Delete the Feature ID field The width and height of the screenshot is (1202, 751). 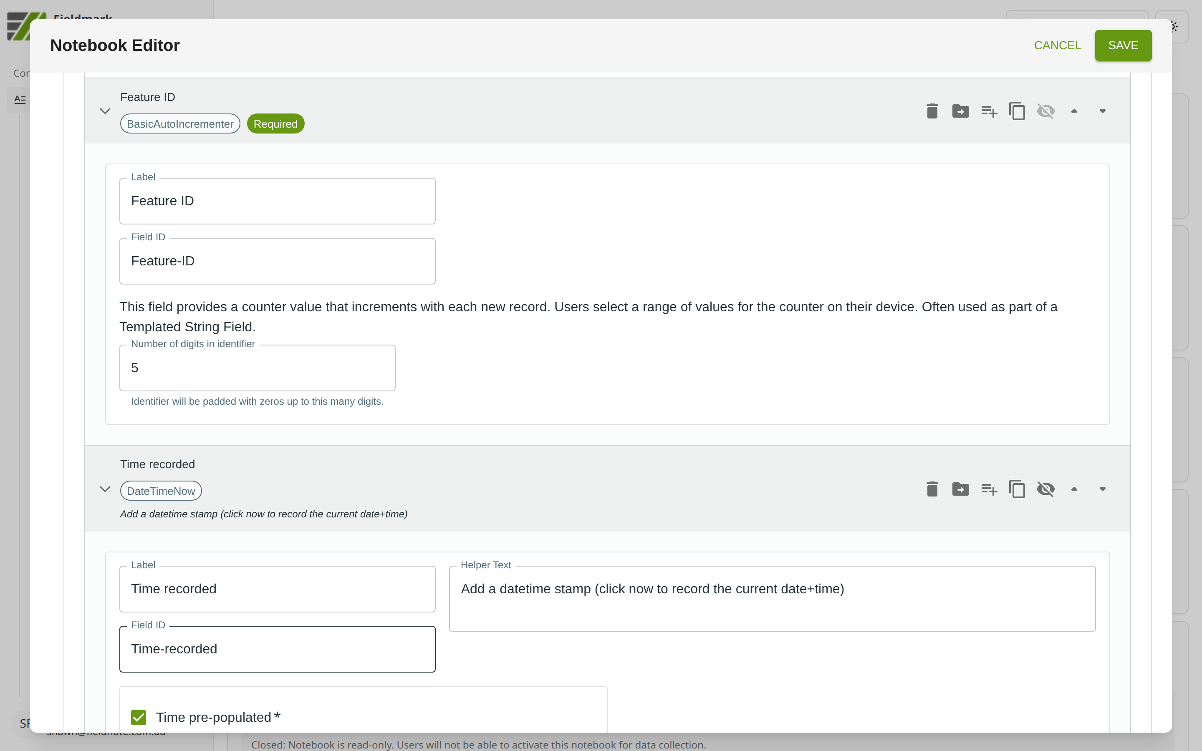tap(932, 111)
